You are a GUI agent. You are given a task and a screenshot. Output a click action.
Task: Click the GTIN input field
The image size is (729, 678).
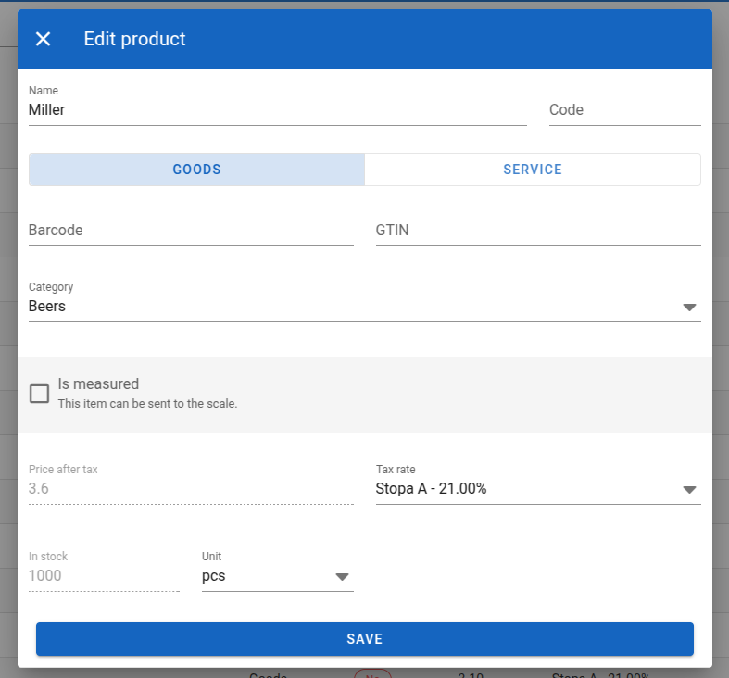coord(538,231)
